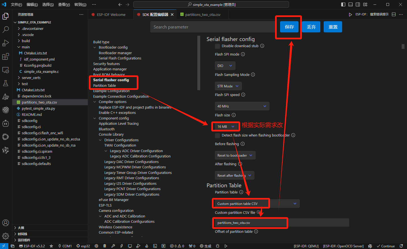Open the views and more actions ellipsis in Explorer
Viewport: 407px width, 249px height.
tap(81, 15)
